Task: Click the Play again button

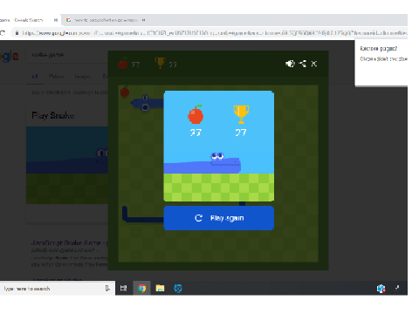Action: coord(219,218)
